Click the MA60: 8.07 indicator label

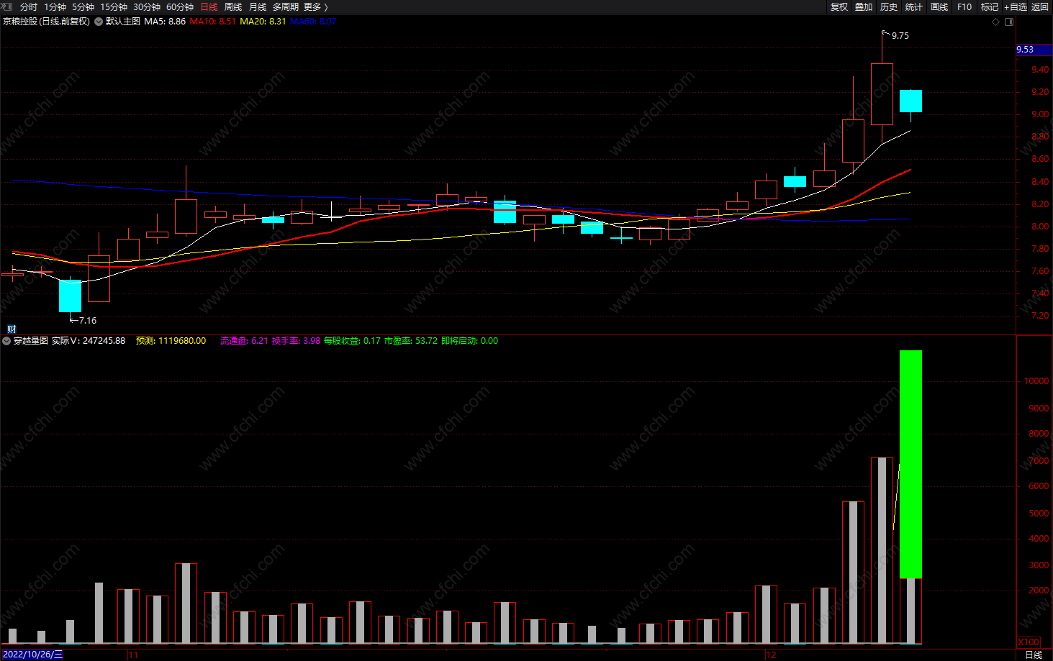313,22
